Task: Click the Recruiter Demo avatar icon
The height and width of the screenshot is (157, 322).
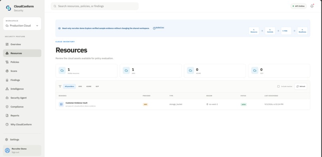Action: point(8,151)
